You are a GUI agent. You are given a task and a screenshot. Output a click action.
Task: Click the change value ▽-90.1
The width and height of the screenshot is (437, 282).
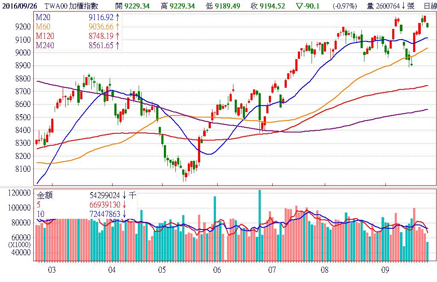tap(308, 6)
